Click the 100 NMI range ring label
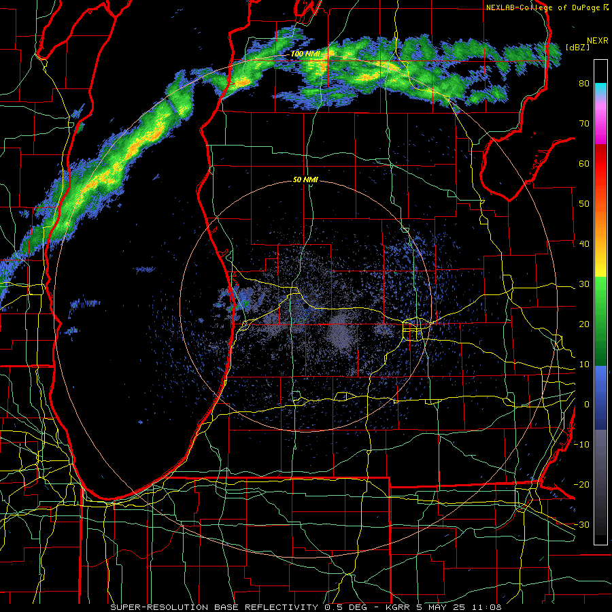 (x=305, y=54)
